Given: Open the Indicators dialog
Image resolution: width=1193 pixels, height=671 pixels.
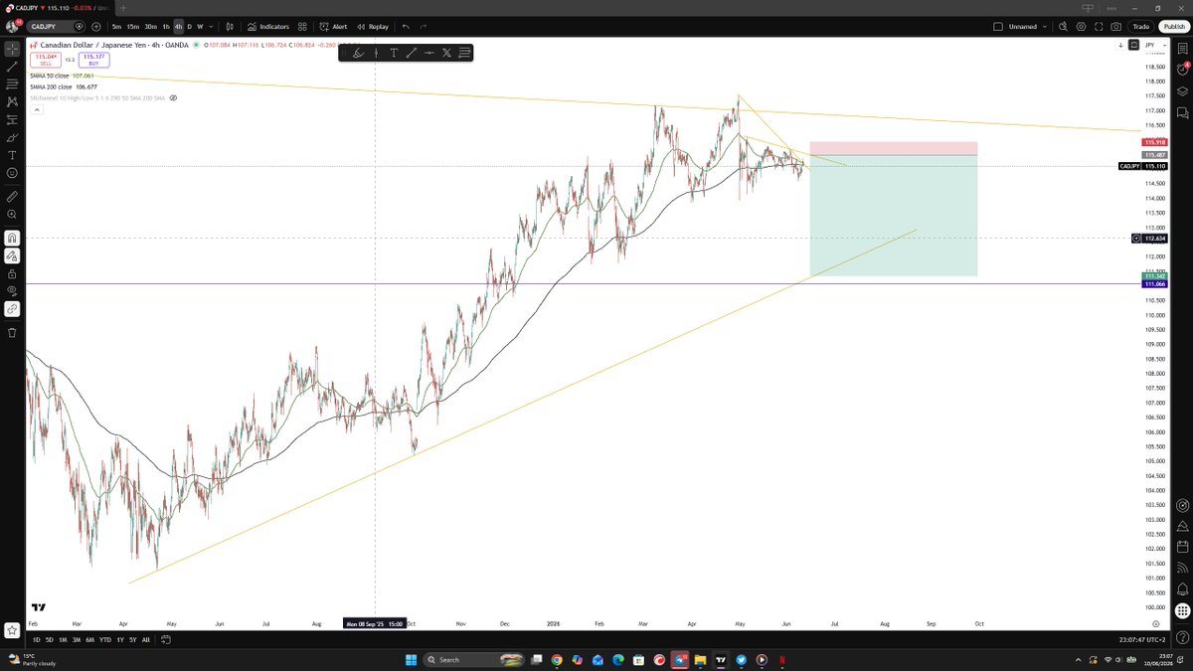Looking at the screenshot, I should coord(268,27).
